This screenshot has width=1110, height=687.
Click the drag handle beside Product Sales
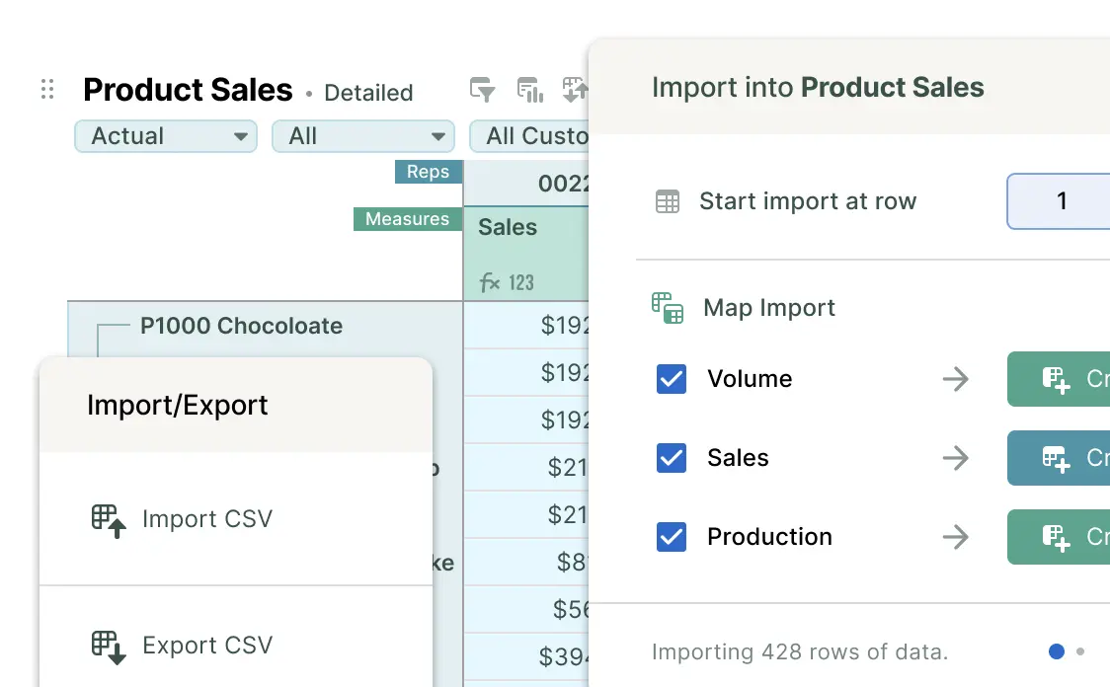point(47,89)
